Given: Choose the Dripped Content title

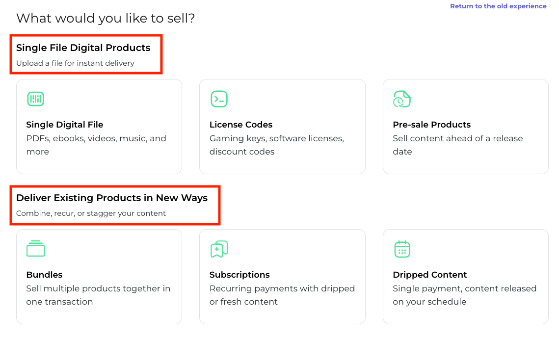Looking at the screenshot, I should pyautogui.click(x=429, y=275).
